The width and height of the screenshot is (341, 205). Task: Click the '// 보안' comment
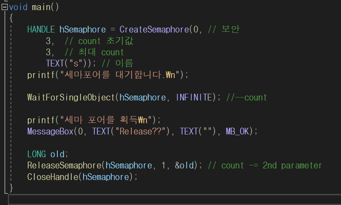224,29
